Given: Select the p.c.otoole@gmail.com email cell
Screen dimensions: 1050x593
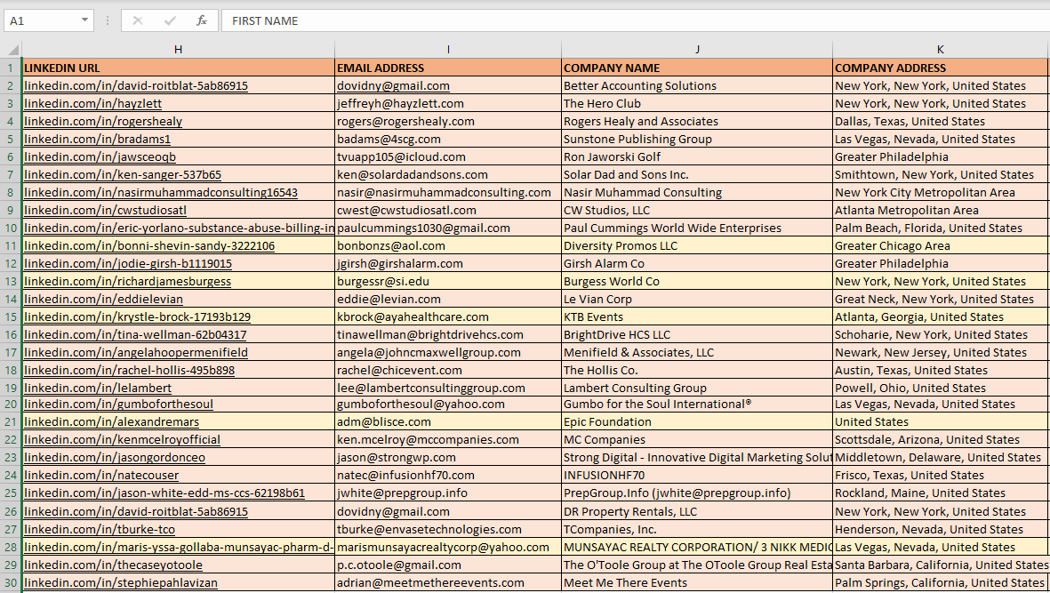Looking at the screenshot, I should (x=448, y=565).
